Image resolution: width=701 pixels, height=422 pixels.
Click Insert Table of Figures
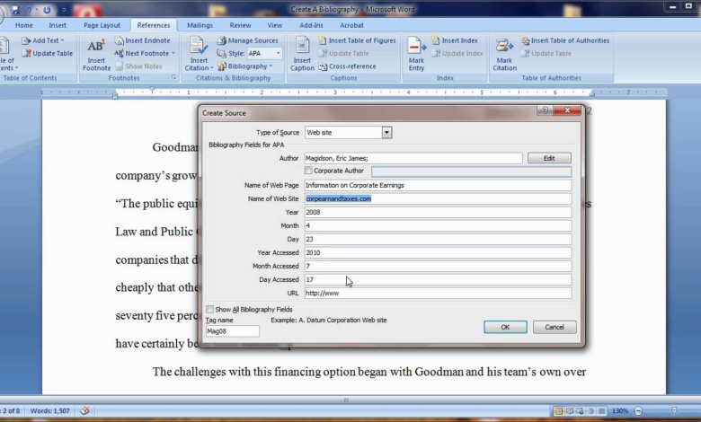coord(357,40)
